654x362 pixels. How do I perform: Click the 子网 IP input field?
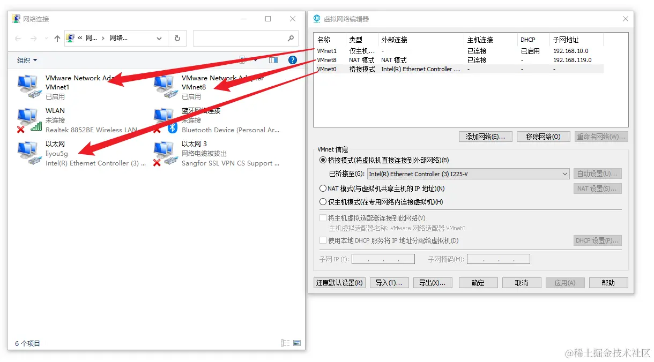point(383,259)
